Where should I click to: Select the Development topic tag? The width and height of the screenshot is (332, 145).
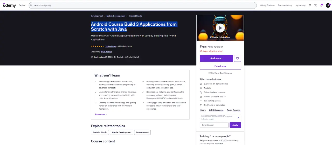pyautogui.click(x=142, y=132)
